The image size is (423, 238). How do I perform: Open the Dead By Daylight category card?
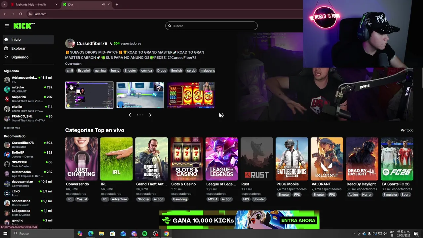362,159
